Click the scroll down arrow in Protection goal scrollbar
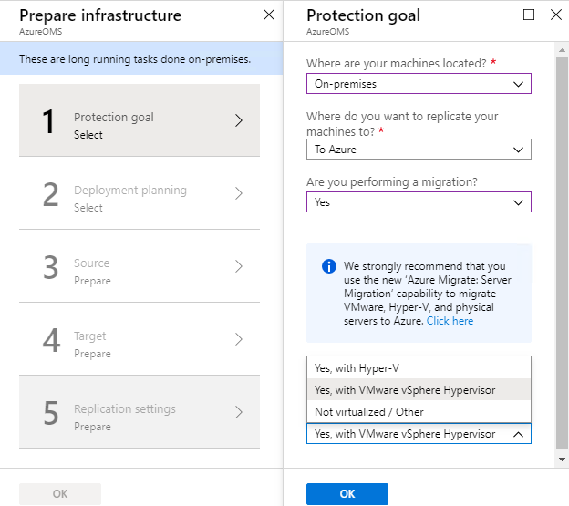The image size is (569, 506). point(562,460)
